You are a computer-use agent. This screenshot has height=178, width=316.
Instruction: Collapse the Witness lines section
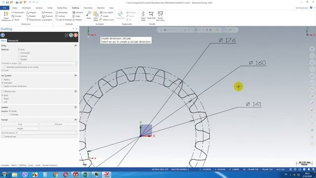(x=76, y=91)
